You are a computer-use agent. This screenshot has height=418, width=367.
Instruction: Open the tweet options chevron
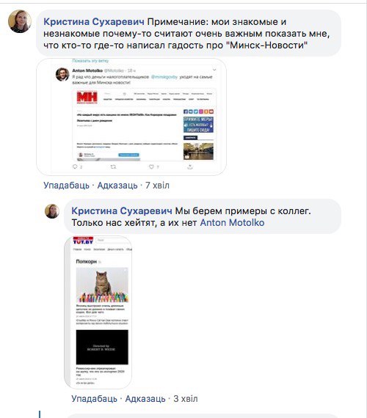(214, 70)
